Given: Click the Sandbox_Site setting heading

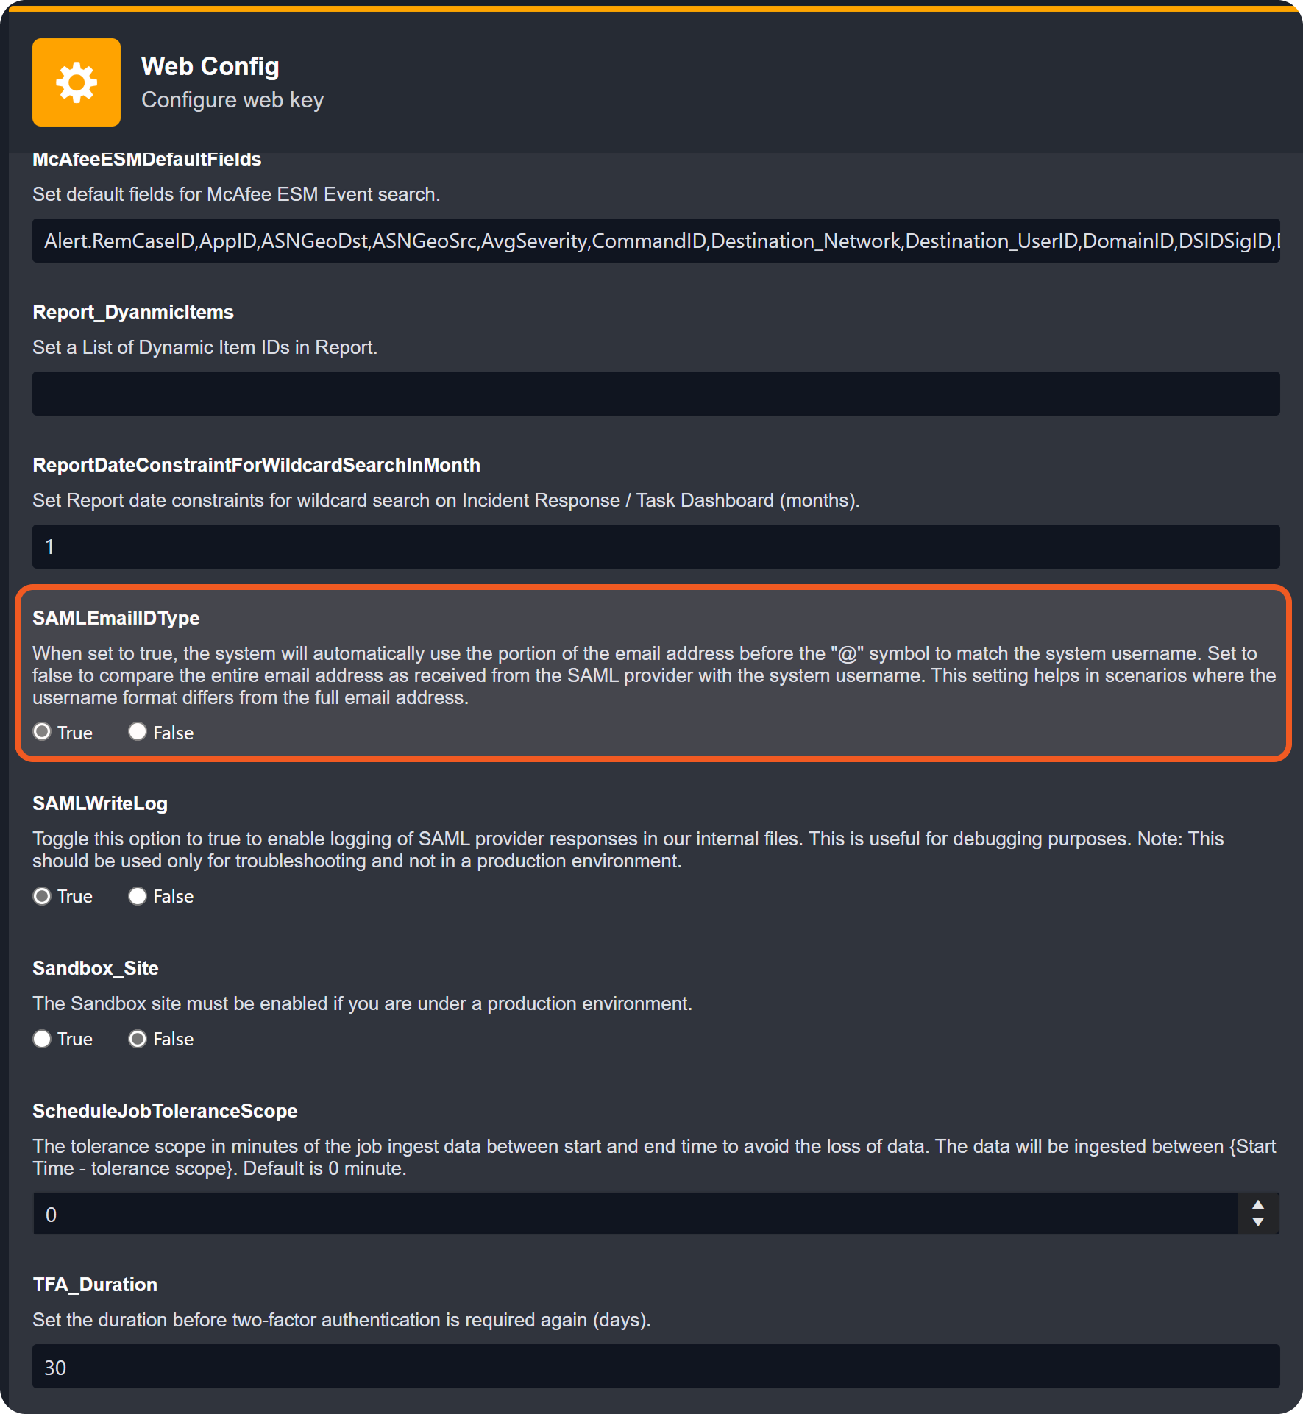Looking at the screenshot, I should pyautogui.click(x=96, y=968).
